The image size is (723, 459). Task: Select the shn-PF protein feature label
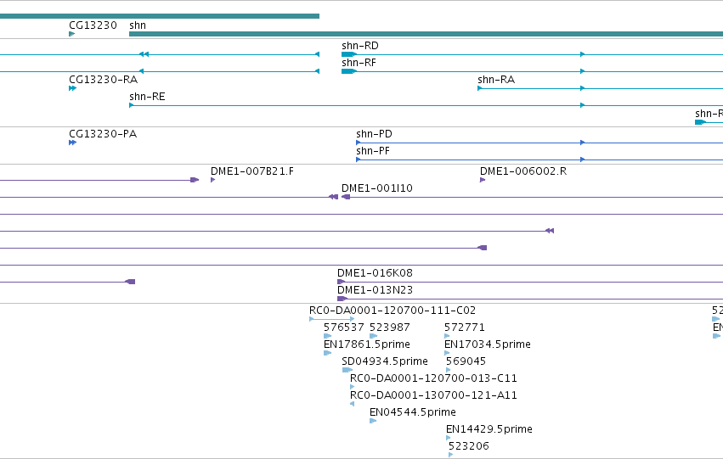click(373, 151)
